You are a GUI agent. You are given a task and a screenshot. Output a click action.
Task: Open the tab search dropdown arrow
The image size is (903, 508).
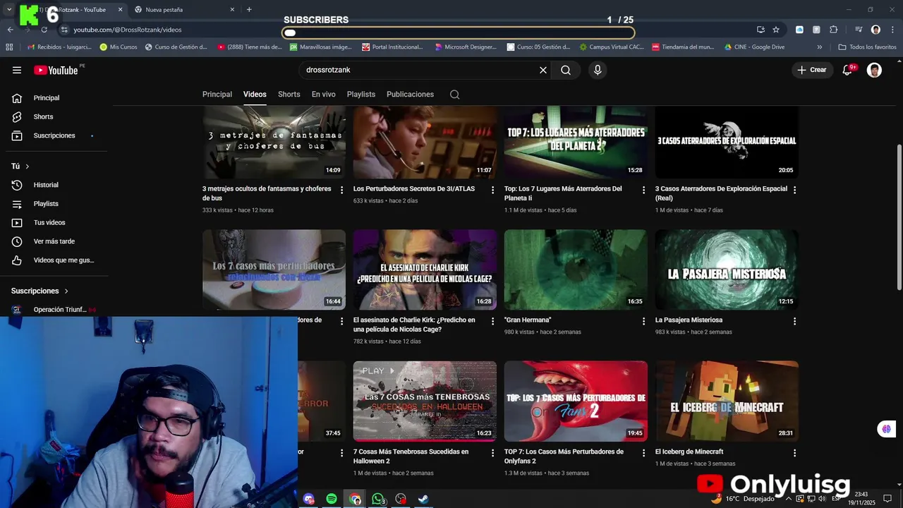click(9, 10)
